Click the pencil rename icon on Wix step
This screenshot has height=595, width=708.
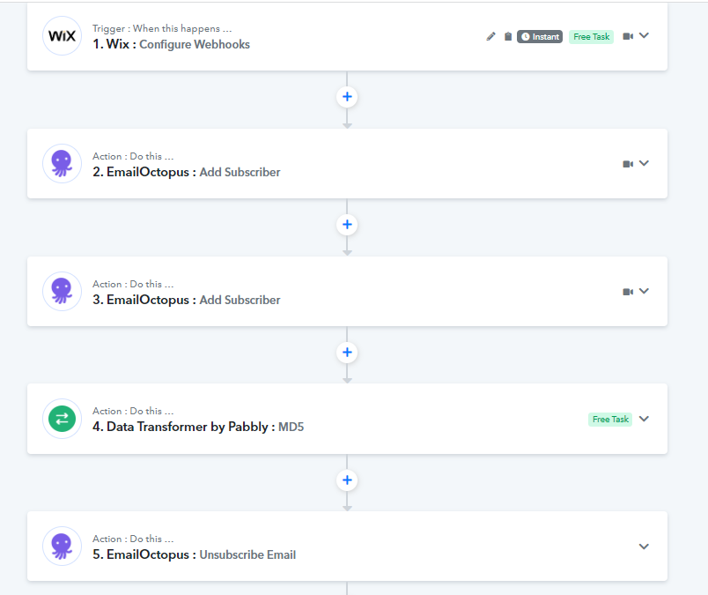490,37
